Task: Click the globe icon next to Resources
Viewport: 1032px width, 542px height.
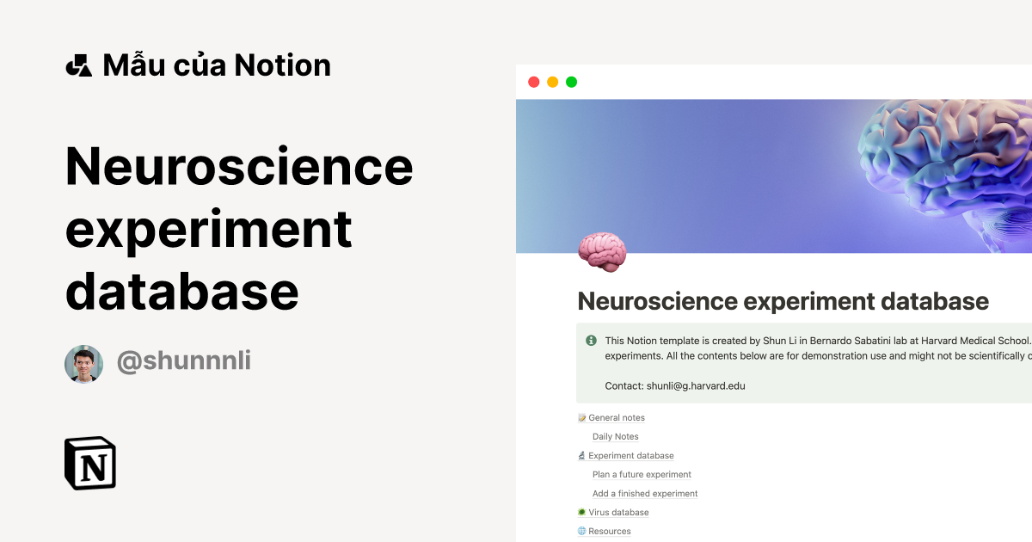Action: (582, 531)
